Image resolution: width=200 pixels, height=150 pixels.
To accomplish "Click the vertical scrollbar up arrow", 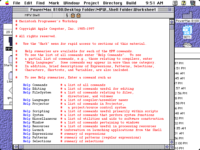I will (172, 22).
